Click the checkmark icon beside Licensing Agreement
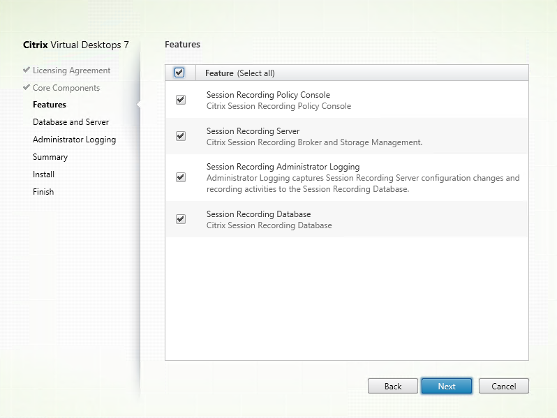557x418 pixels. tap(27, 70)
